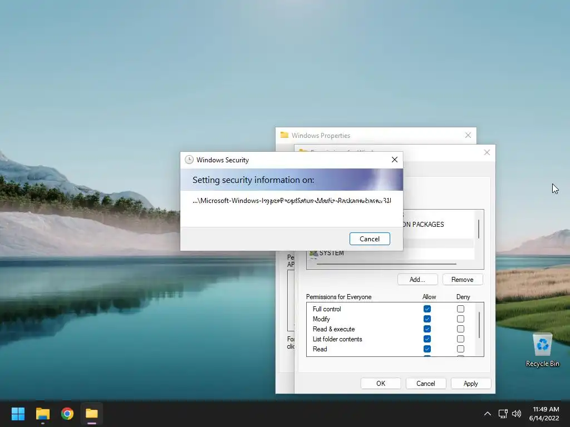The height and width of the screenshot is (427, 570).
Task: Toggle Allow checkbox for Modify
Action: pyautogui.click(x=427, y=319)
